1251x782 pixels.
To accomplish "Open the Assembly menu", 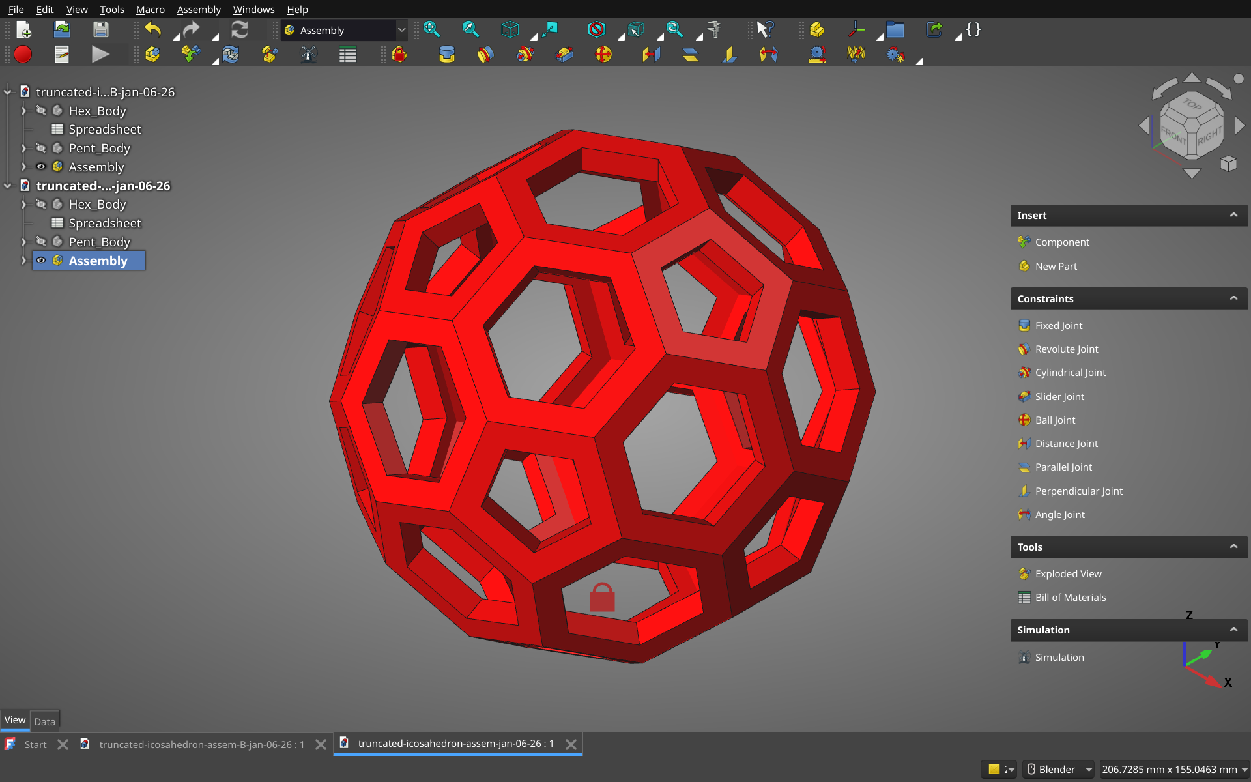I will point(199,9).
